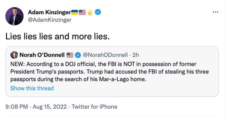Viewport: 226px width, 120px height.
Task: Open the quoted tweet text about Trump's passports
Action: click(x=110, y=72)
